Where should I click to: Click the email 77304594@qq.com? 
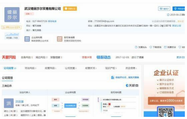pos(104,21)
